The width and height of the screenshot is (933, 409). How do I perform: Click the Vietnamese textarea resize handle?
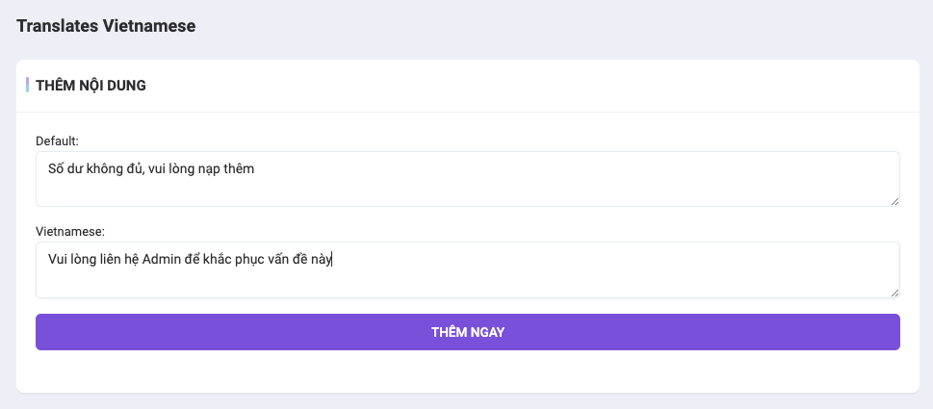pyautogui.click(x=894, y=292)
